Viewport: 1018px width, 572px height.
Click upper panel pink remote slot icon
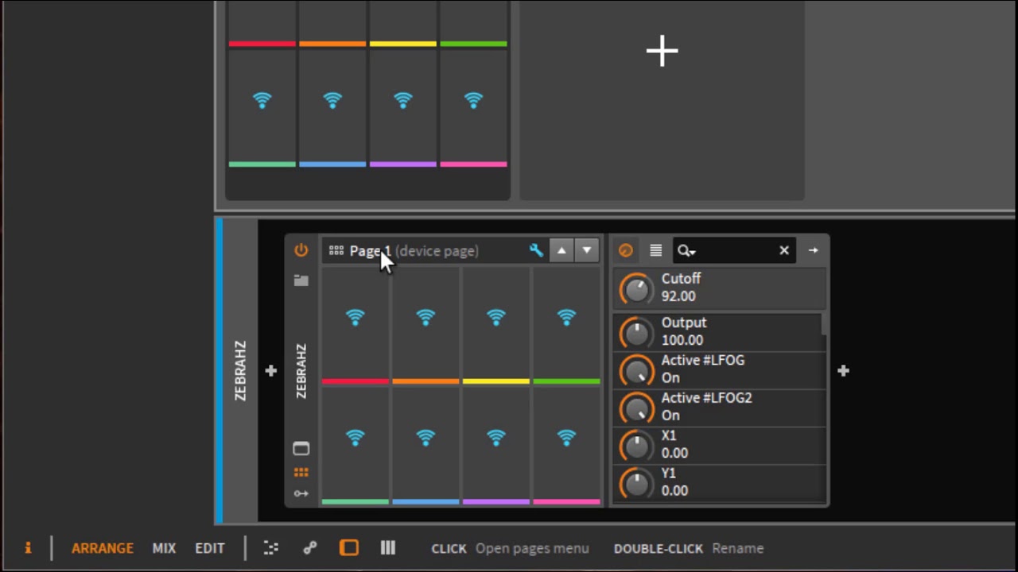point(473,100)
